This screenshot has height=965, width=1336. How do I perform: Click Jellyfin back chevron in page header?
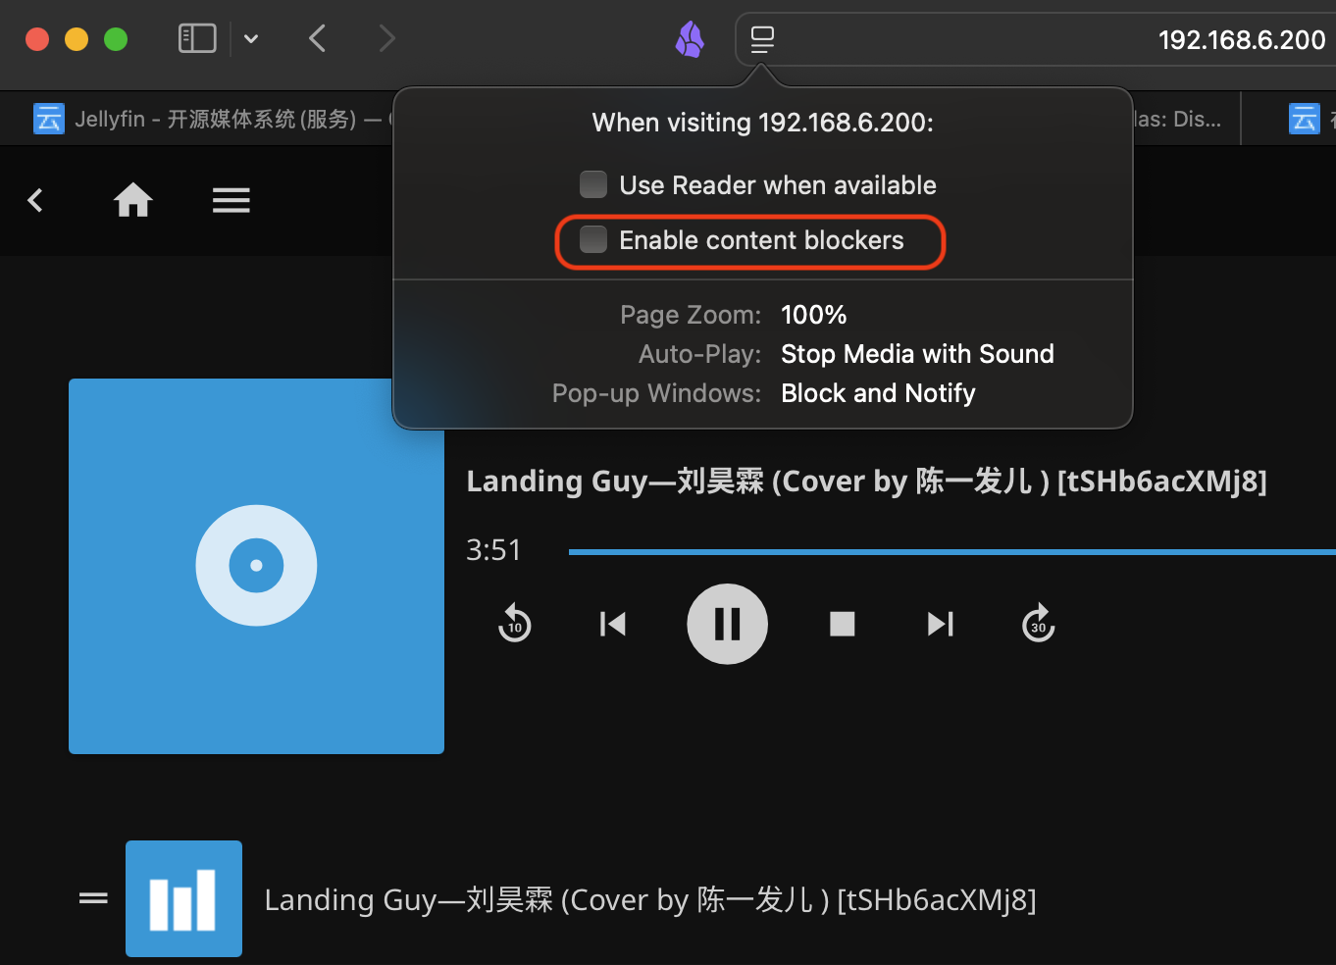tap(35, 200)
